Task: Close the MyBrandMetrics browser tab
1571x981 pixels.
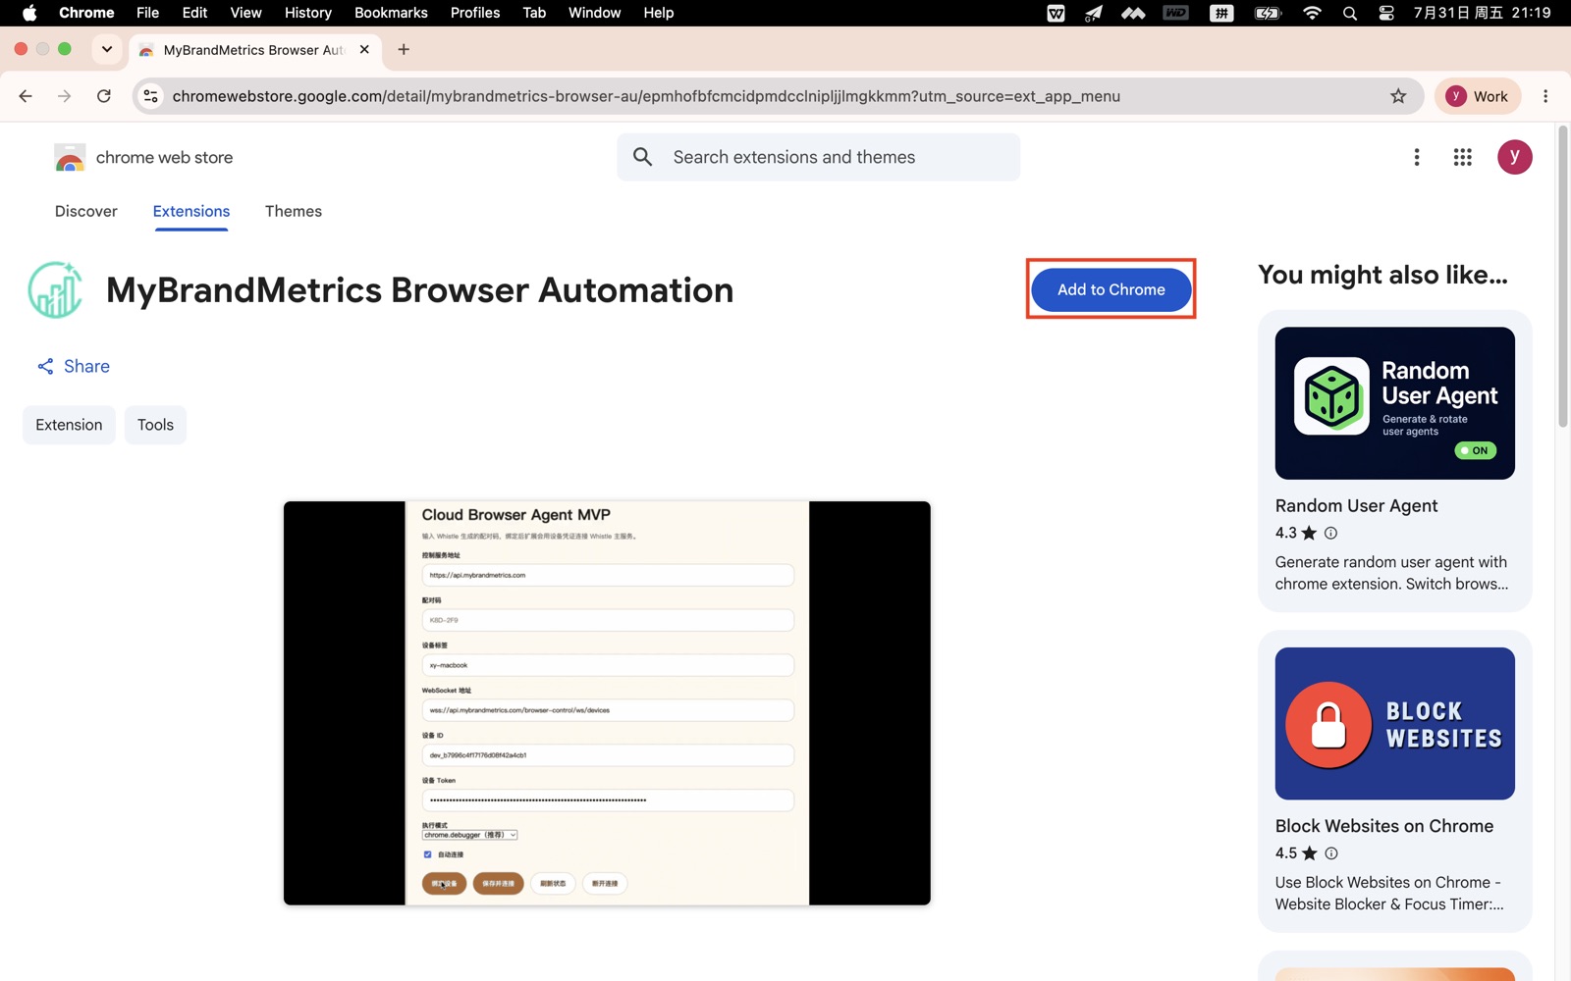Action: [364, 49]
